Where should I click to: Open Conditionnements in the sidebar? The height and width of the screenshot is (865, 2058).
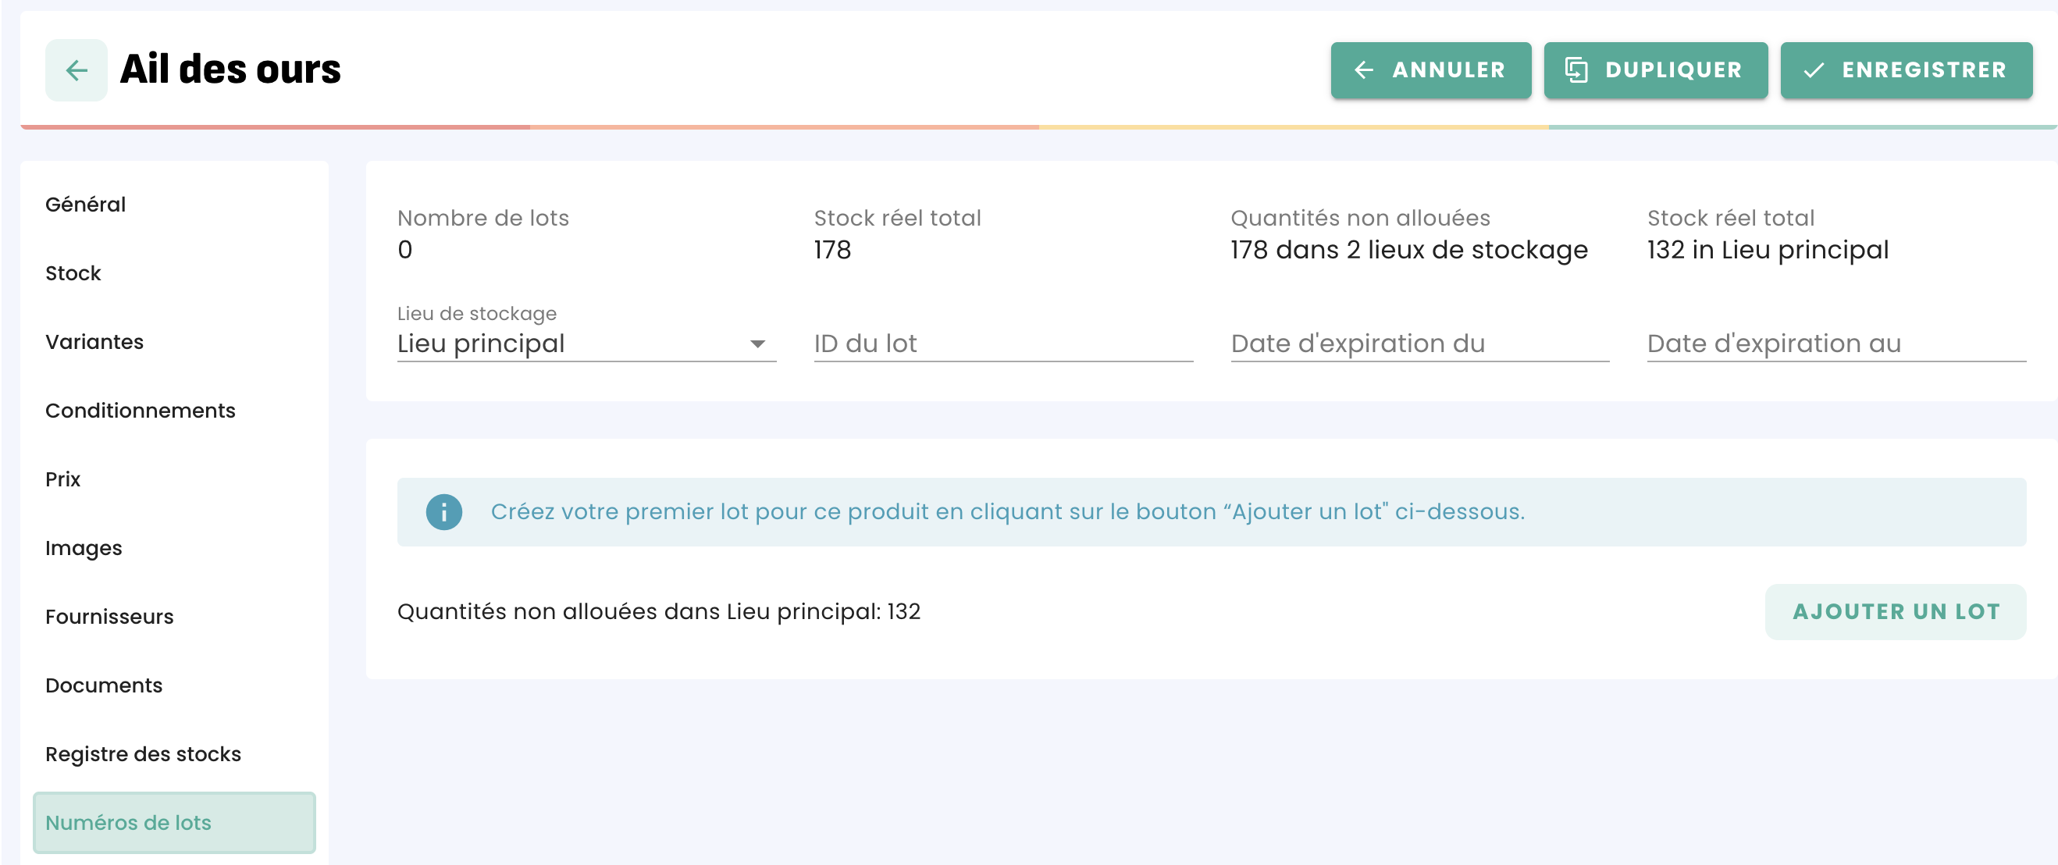(x=141, y=411)
